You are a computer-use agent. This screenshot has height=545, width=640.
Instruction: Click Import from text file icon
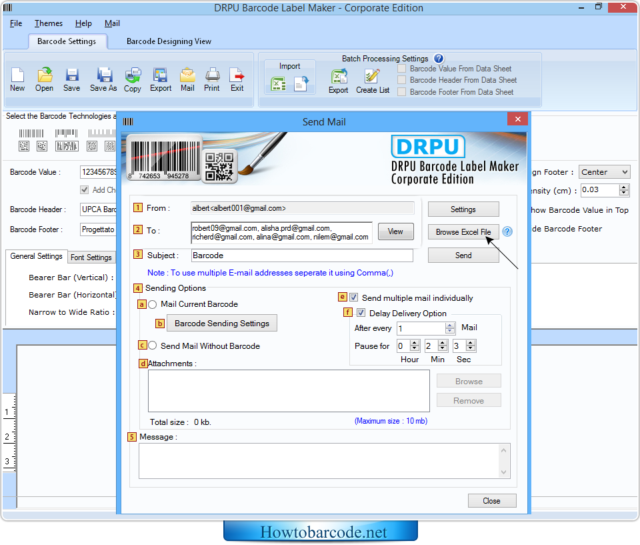point(301,84)
